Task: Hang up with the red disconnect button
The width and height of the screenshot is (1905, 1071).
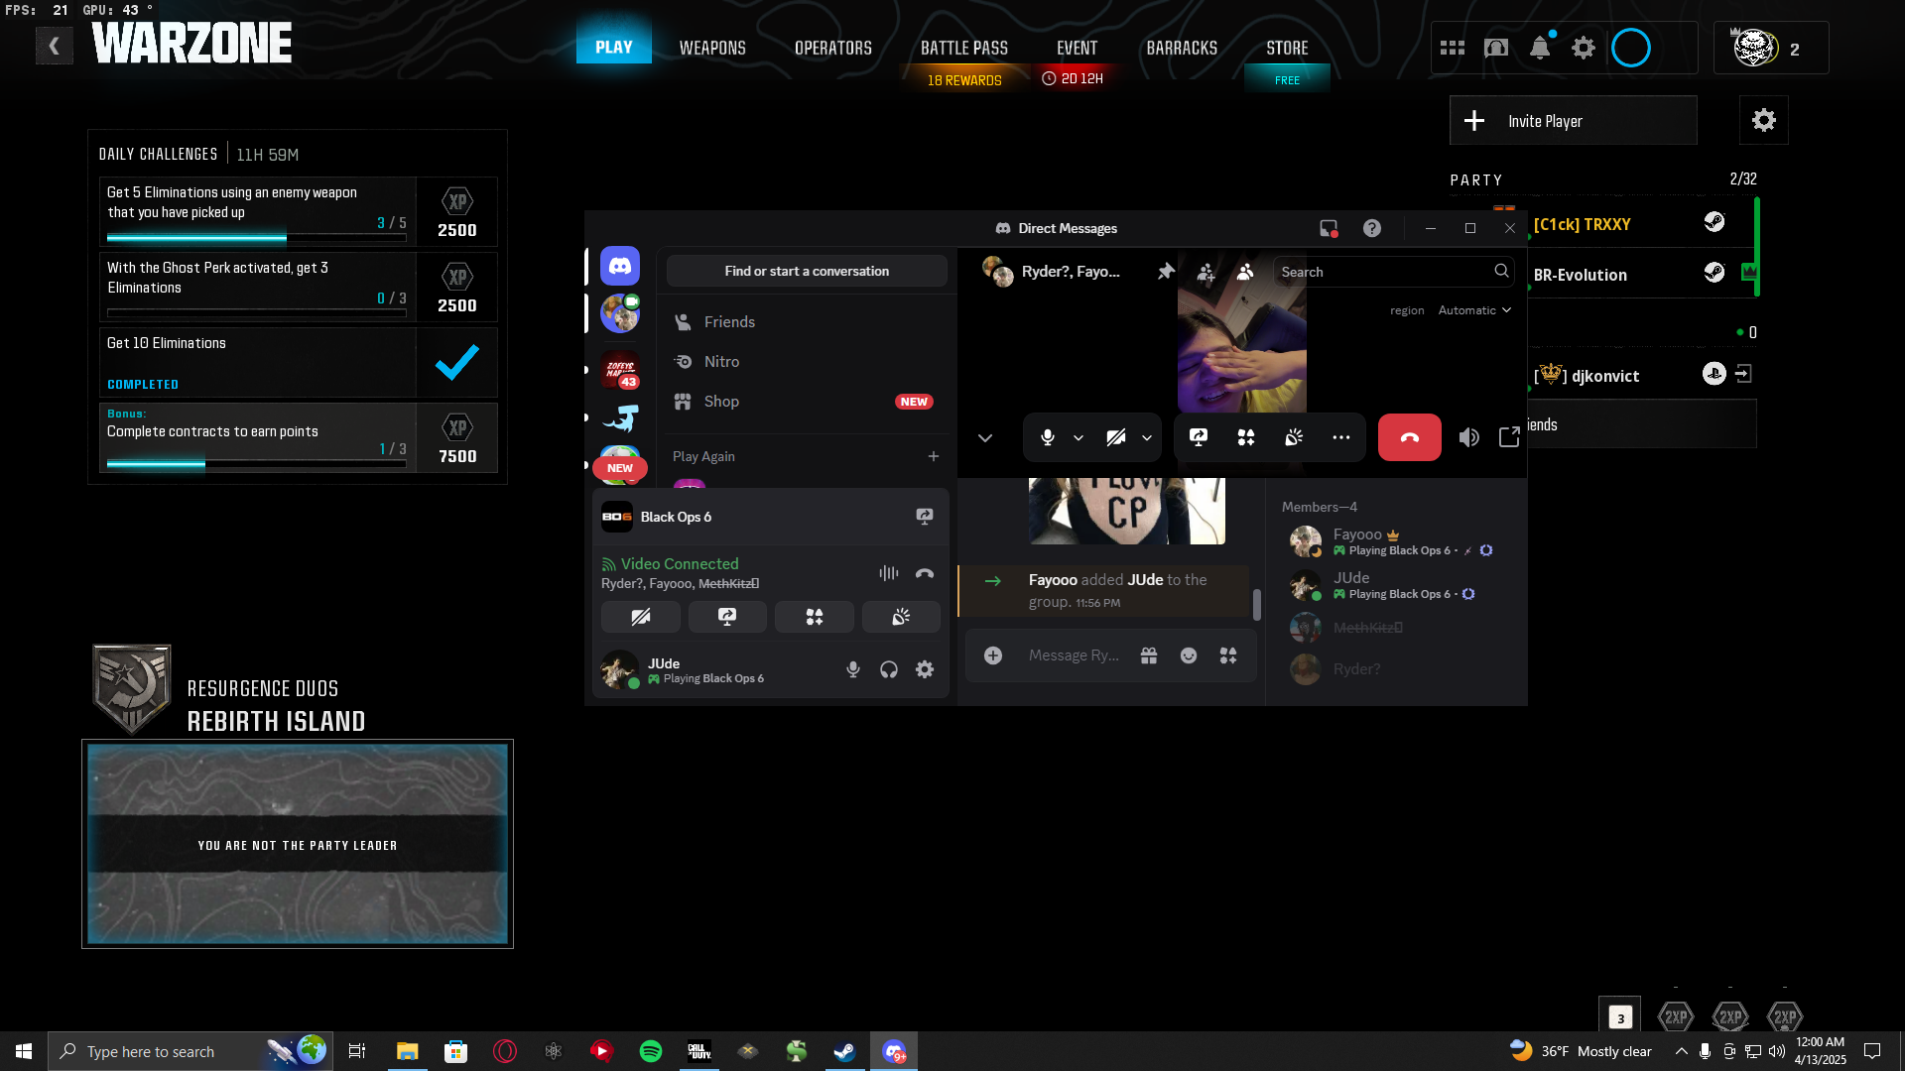Action: (x=1410, y=437)
